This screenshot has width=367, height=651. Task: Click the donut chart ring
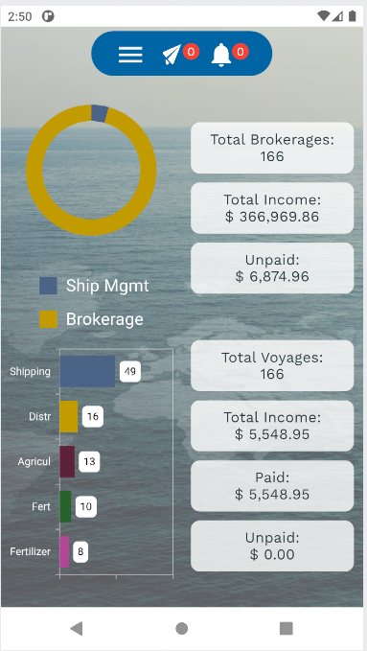point(91,171)
